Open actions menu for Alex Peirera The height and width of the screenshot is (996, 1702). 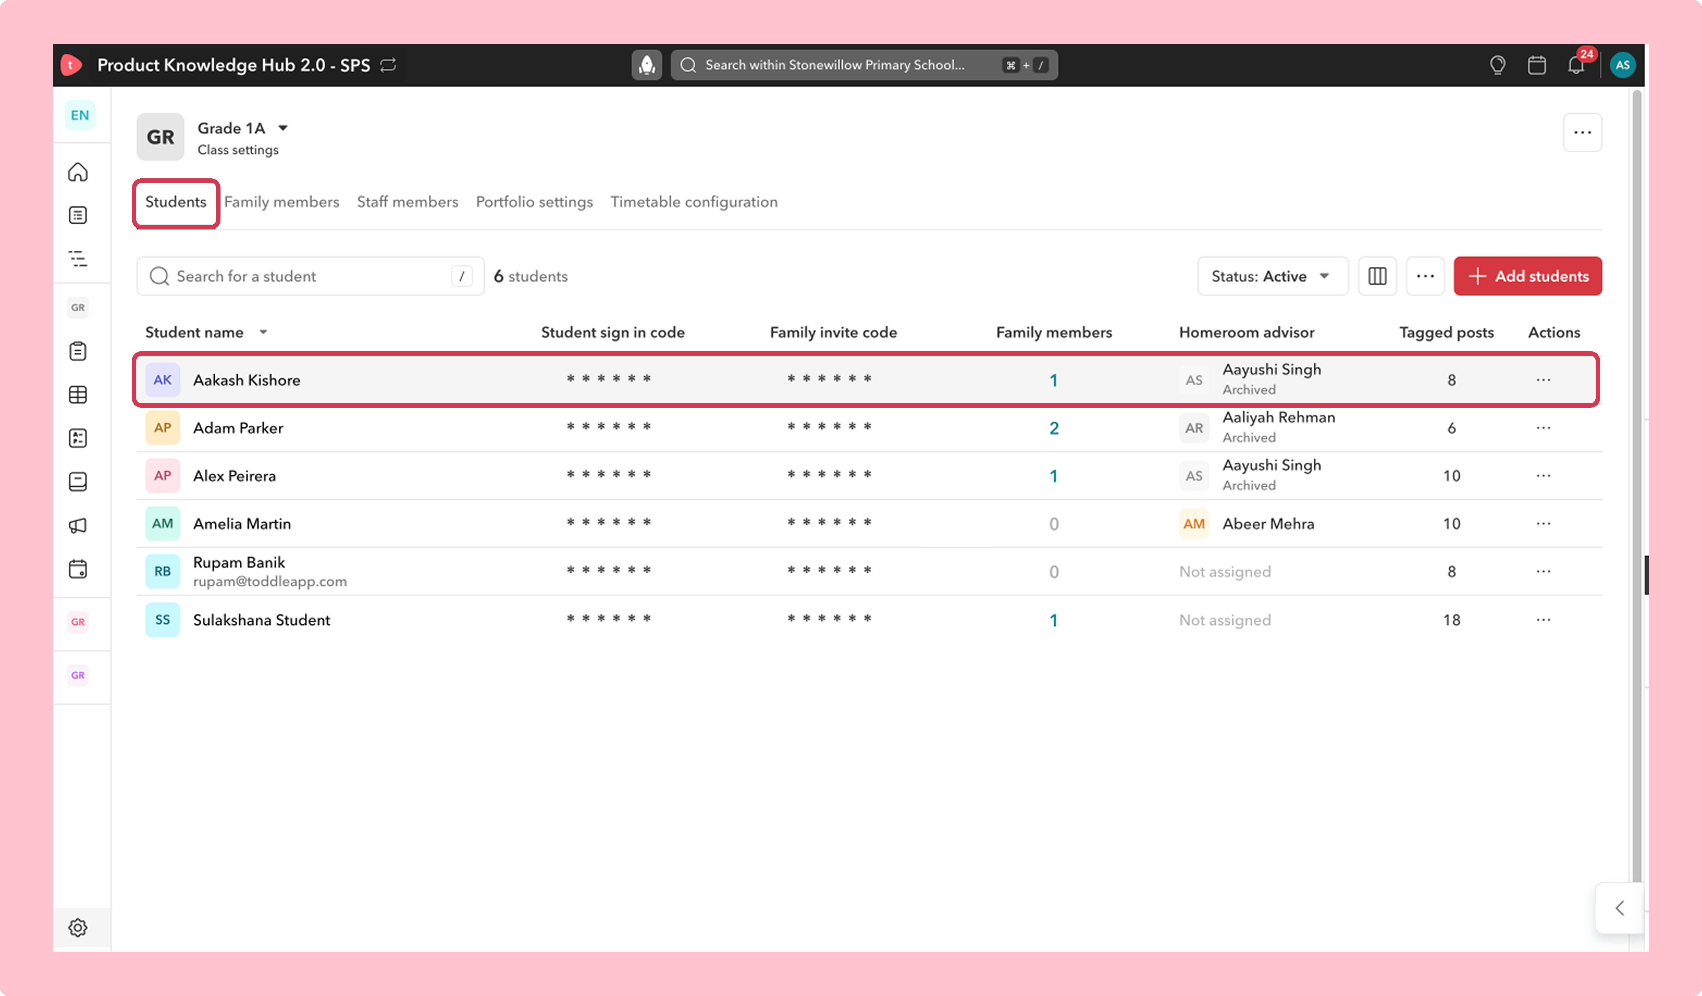coord(1543,476)
